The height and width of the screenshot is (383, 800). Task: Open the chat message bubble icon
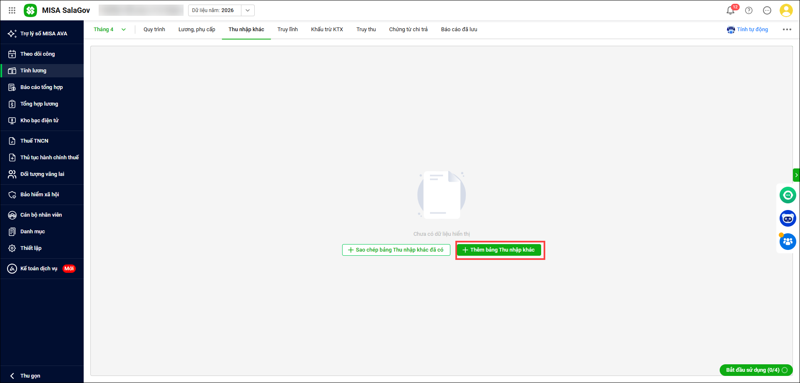point(767,10)
